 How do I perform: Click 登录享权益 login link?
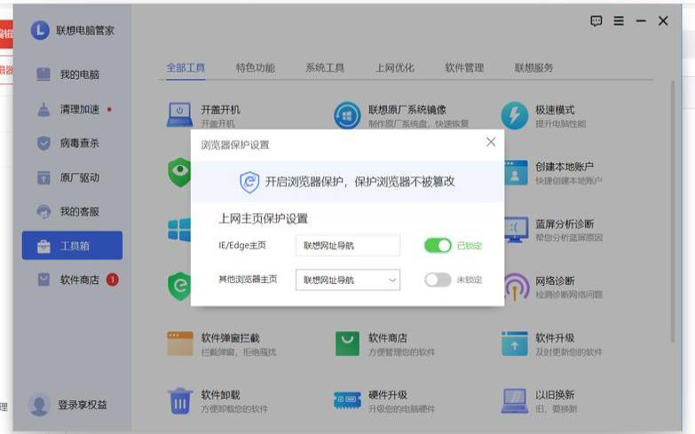[x=83, y=405]
